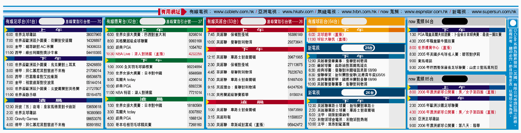
Task: Select 9:00 意甲：錫耶納對 AC 米蘭
Action: [54, 47]
